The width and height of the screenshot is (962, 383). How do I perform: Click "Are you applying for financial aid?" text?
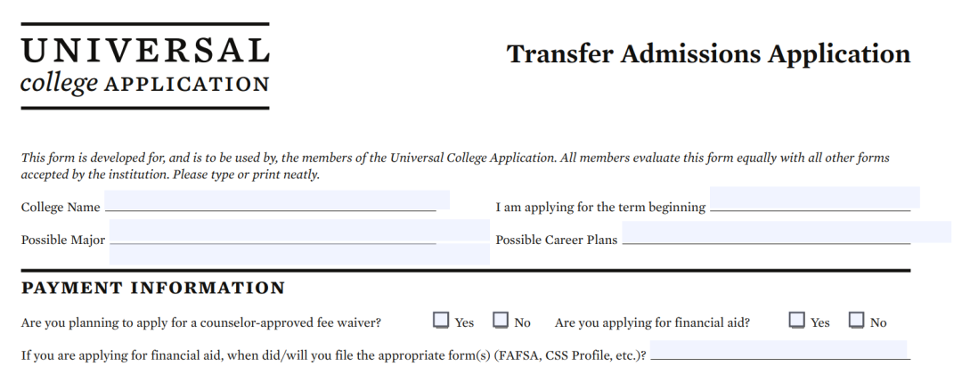click(652, 322)
